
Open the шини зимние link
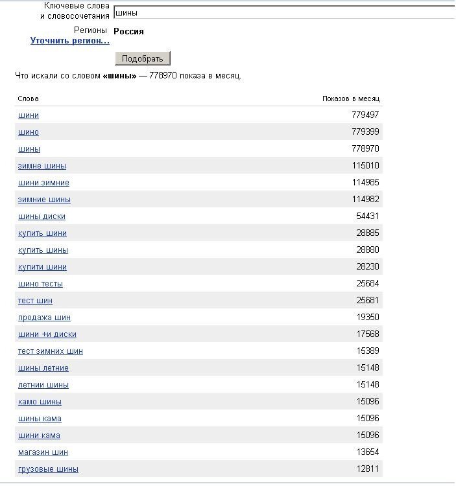[43, 183]
